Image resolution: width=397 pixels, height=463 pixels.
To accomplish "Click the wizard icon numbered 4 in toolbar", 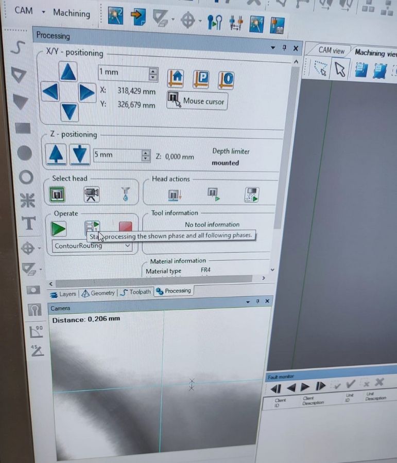I will coord(256,24).
